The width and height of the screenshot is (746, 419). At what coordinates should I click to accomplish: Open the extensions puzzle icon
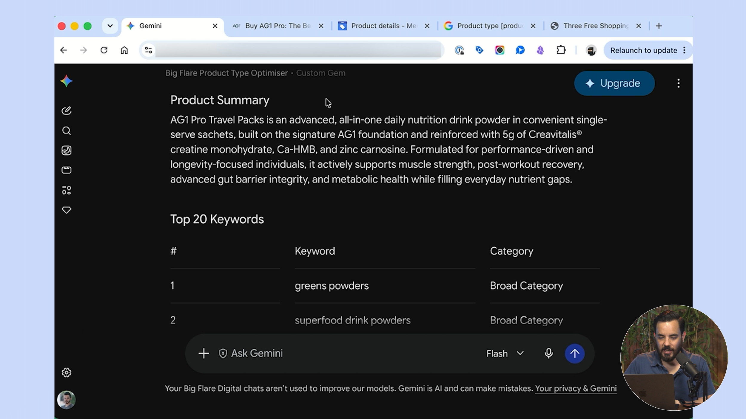point(561,50)
